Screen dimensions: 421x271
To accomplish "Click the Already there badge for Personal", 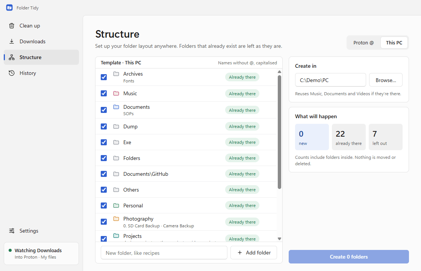I will (x=242, y=206).
